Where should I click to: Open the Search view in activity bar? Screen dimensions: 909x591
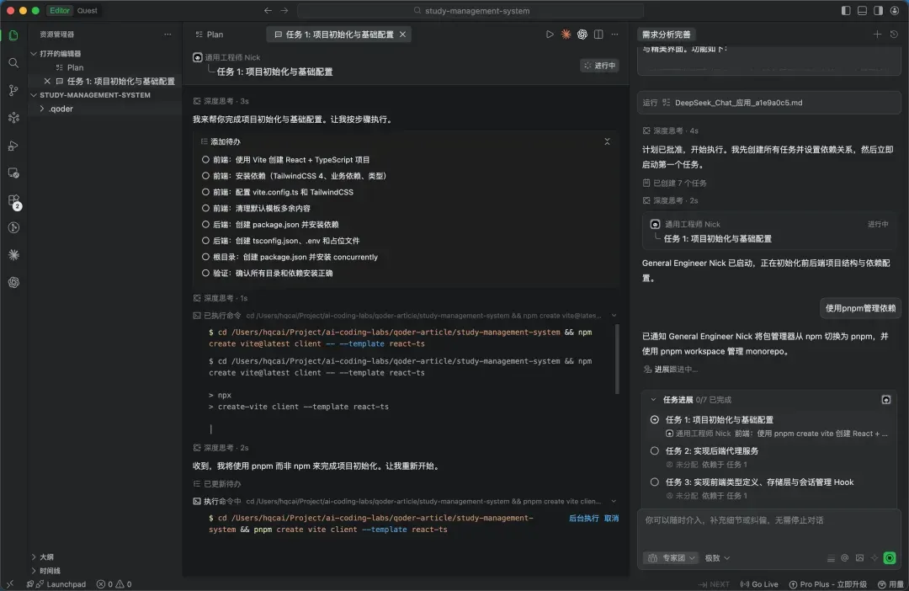coord(13,63)
